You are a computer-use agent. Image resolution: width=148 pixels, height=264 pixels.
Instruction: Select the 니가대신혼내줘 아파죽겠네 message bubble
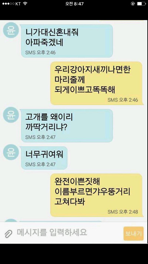point(67,41)
